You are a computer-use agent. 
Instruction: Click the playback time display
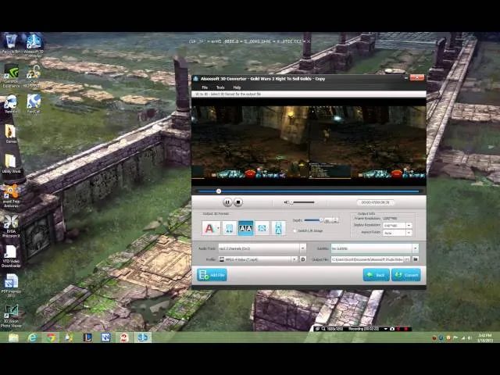(376, 202)
